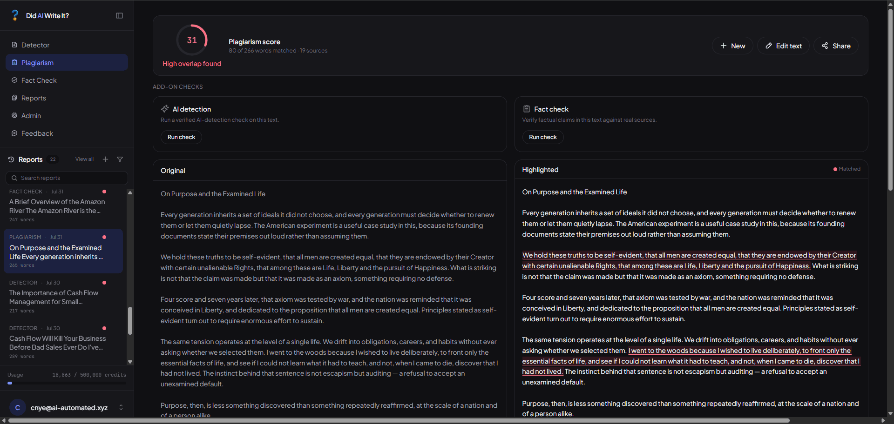Go to Fact Check in the sidebar
Viewport: 894px width, 424px height.
coord(67,80)
